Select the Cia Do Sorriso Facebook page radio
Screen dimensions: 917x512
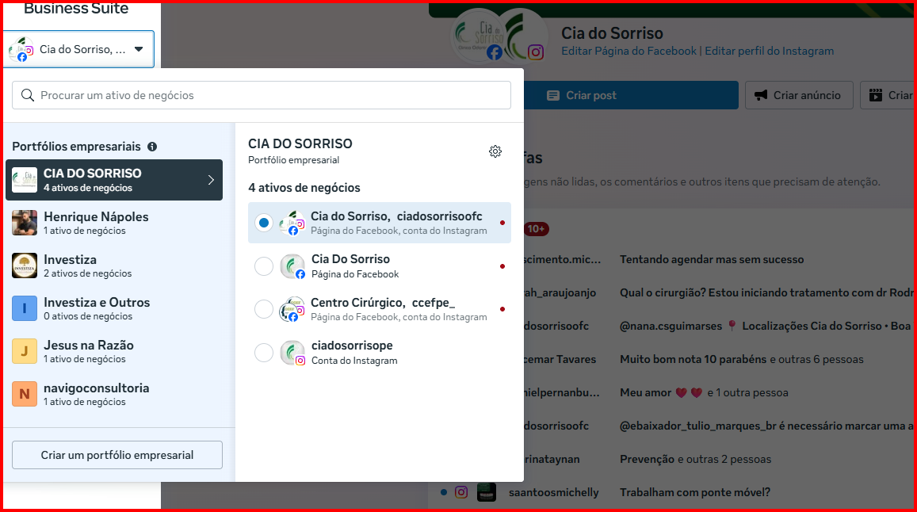264,266
